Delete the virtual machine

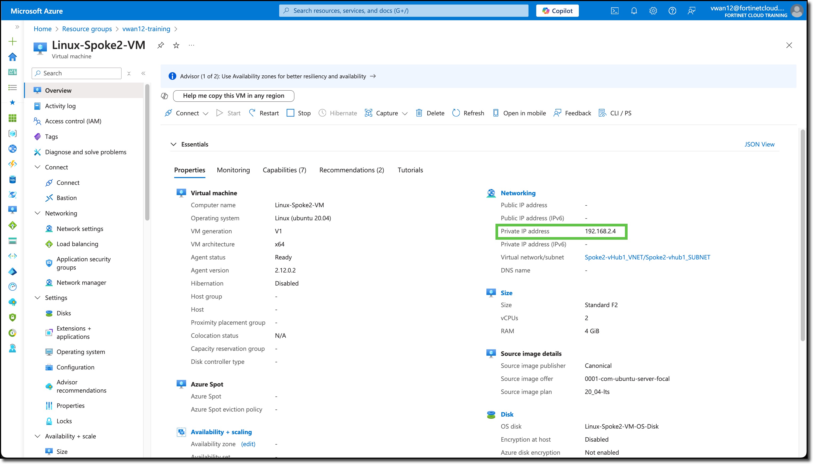pos(430,113)
